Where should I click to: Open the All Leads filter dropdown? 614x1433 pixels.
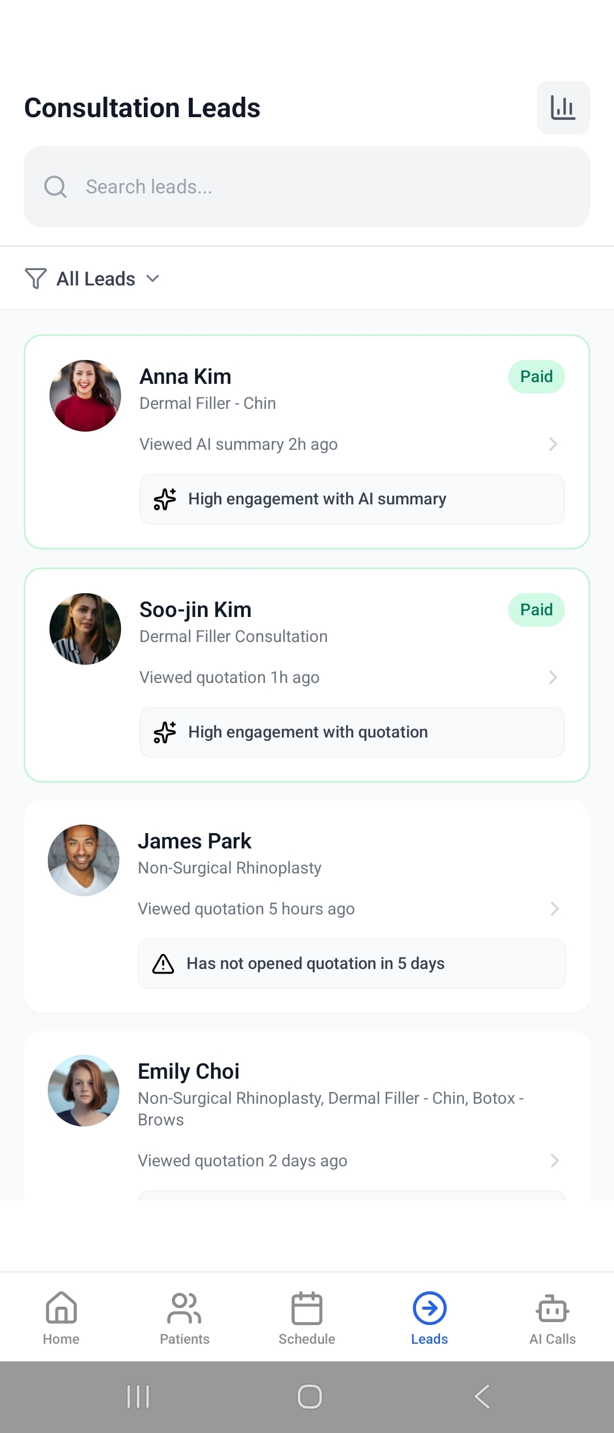click(105, 278)
